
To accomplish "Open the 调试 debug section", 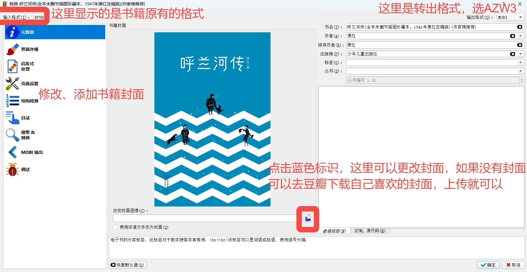I will coord(55,169).
